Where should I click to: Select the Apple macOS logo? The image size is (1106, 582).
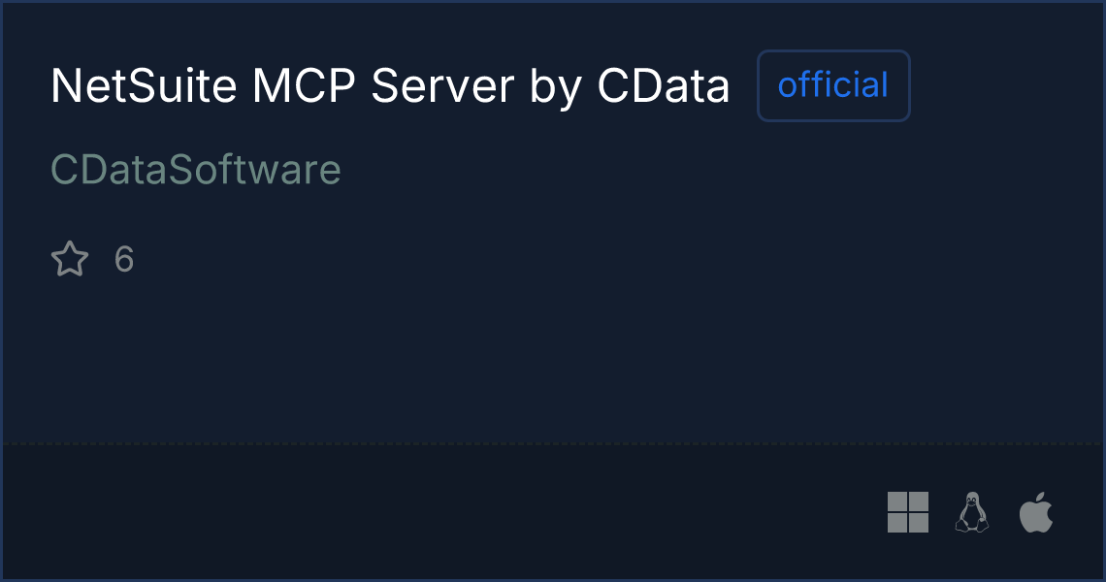(x=1036, y=512)
